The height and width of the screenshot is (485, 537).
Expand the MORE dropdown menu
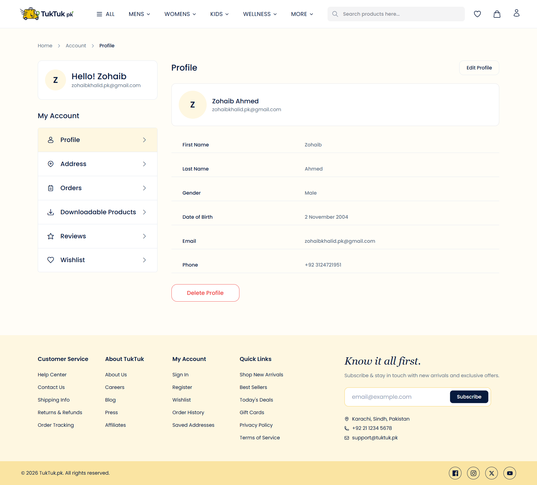coord(302,14)
